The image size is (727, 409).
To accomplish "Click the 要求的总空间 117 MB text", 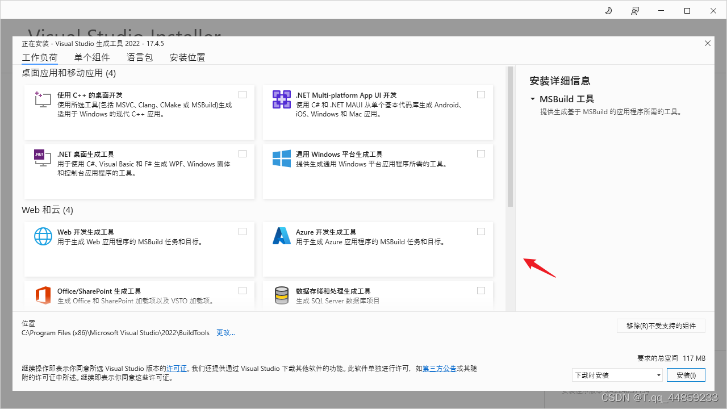I will click(671, 358).
